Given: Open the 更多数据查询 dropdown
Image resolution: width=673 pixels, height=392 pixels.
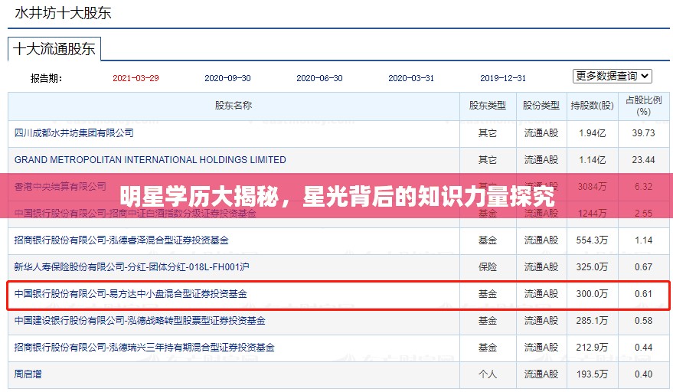Looking at the screenshot, I should [612, 77].
